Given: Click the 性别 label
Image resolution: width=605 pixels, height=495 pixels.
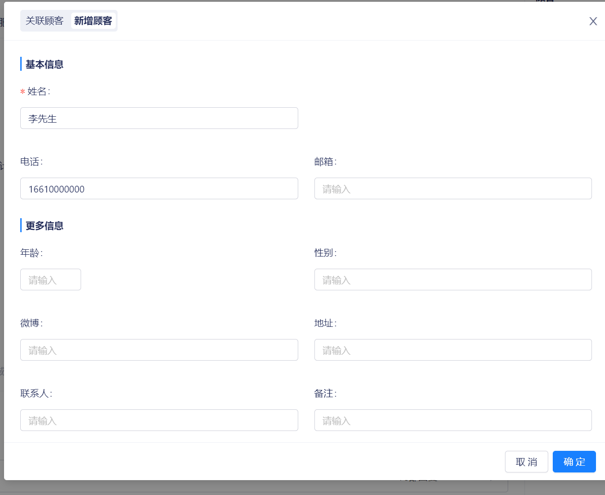Looking at the screenshot, I should pyautogui.click(x=326, y=253).
